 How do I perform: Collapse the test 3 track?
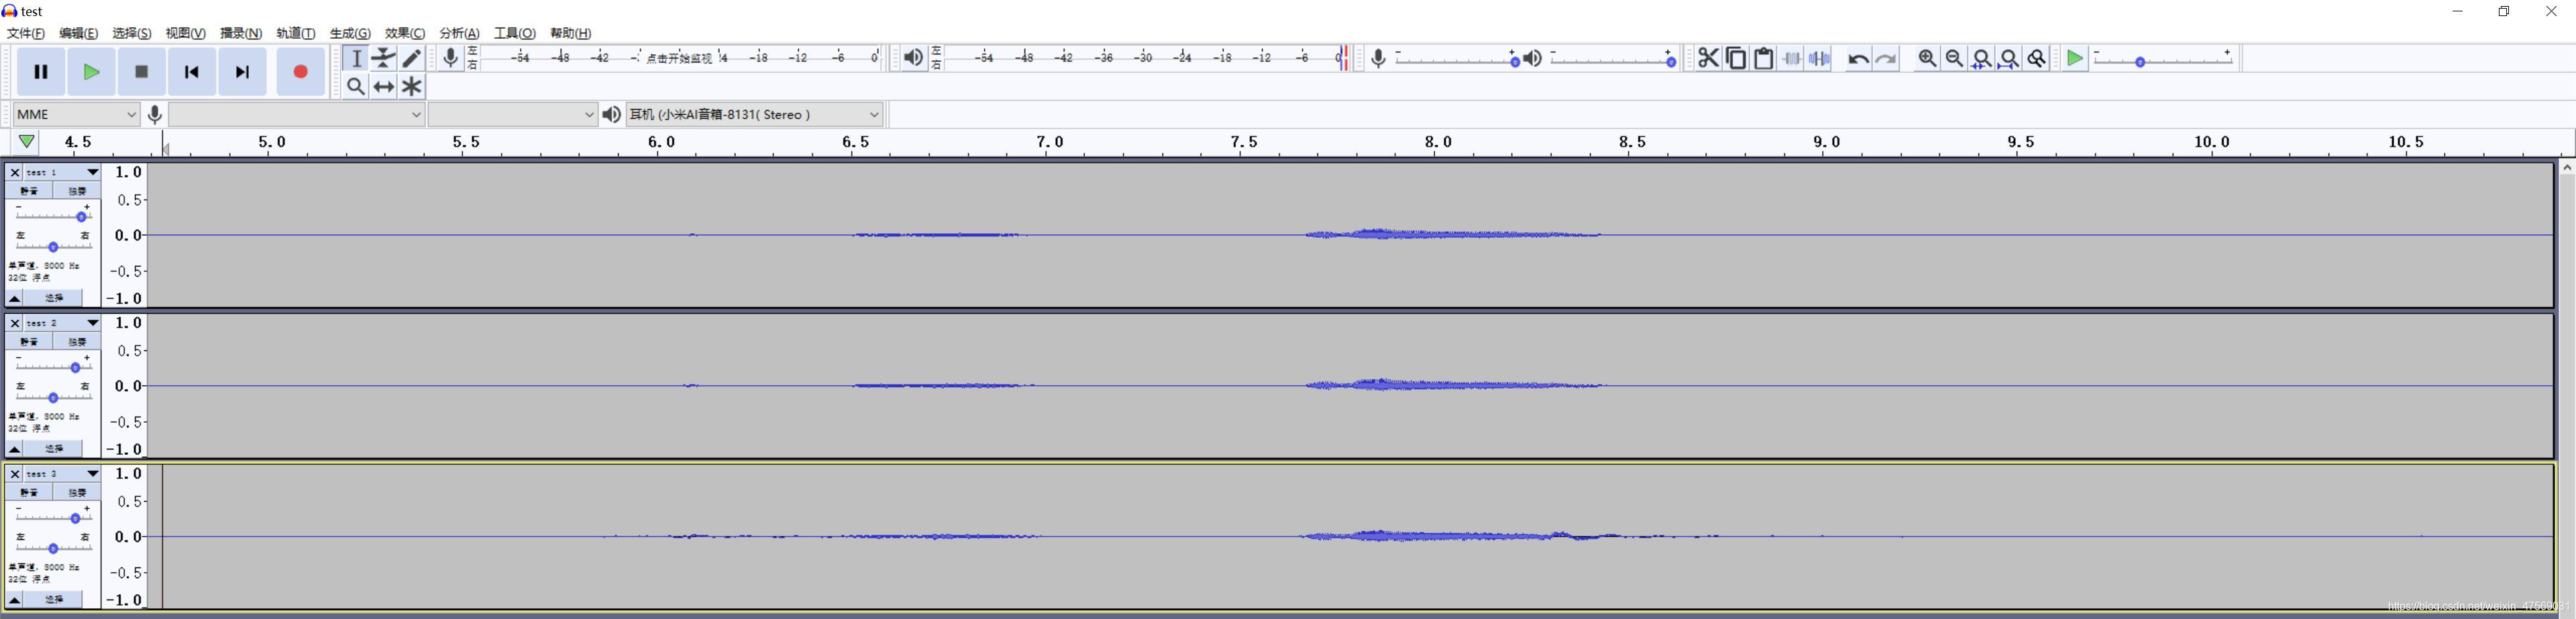[x=15, y=599]
